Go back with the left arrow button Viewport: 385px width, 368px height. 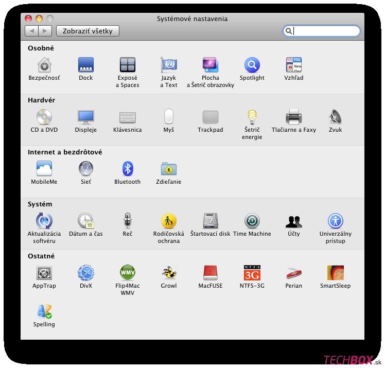[x=31, y=31]
